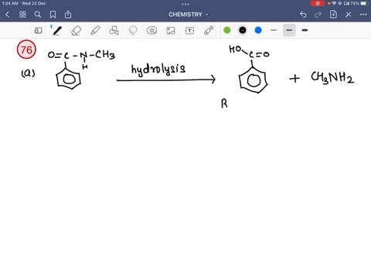Choose the green pen color
The width and height of the screenshot is (371, 278).
click(x=227, y=30)
